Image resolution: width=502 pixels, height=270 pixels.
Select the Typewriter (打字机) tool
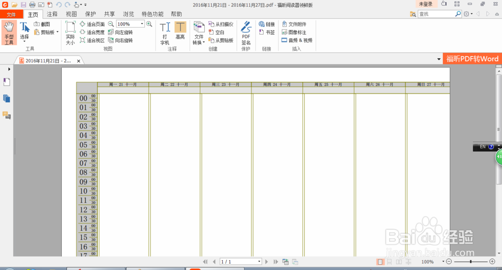click(x=165, y=33)
